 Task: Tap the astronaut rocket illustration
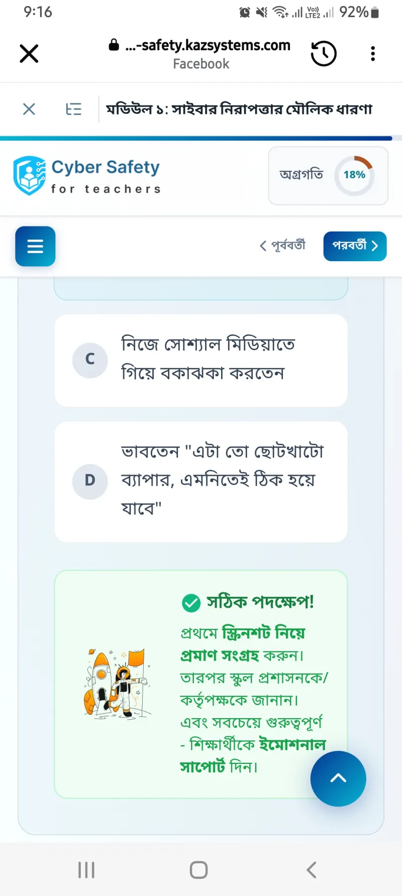coord(117,683)
